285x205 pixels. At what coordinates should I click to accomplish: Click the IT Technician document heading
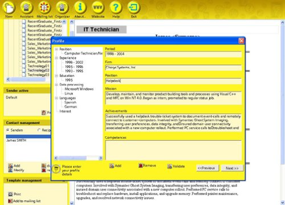pyautogui.click(x=101, y=30)
